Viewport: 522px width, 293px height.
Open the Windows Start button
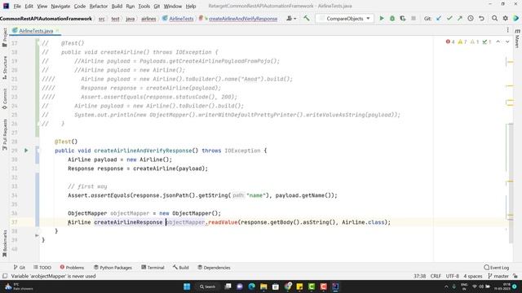tap(187, 286)
